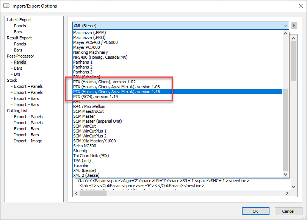Select Import – Bars under Cutting List
The image size is (307, 220).
[27, 135]
